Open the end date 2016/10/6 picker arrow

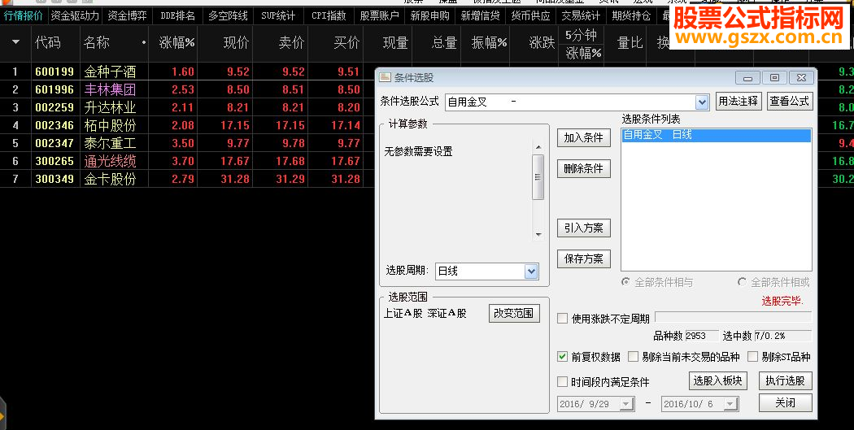730,404
